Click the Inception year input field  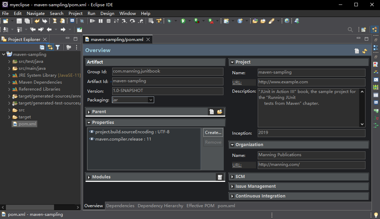(x=311, y=133)
